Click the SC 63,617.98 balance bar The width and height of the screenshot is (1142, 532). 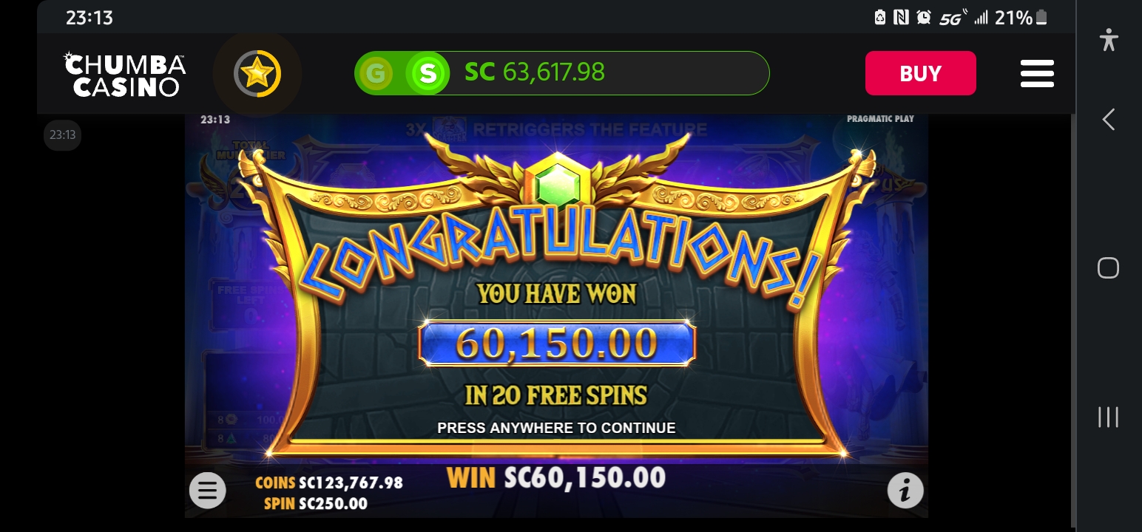[x=562, y=73]
